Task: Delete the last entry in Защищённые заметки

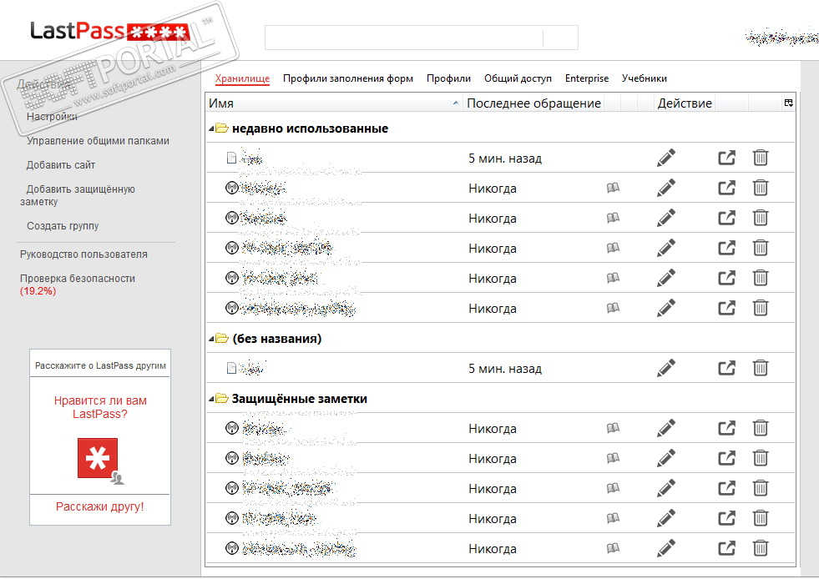Action: (x=761, y=548)
